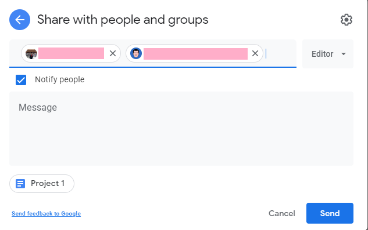Select the second recipient's redacted name
368x230 pixels.
(195, 54)
